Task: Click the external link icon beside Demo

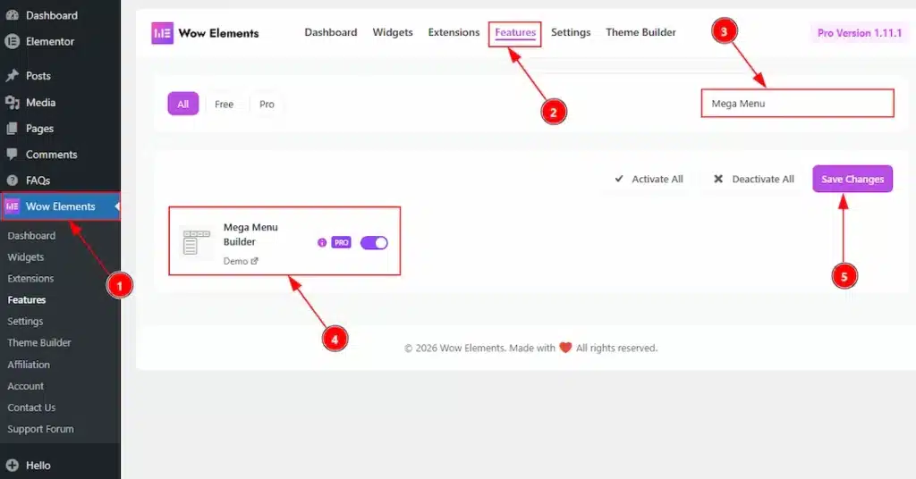Action: pyautogui.click(x=254, y=261)
